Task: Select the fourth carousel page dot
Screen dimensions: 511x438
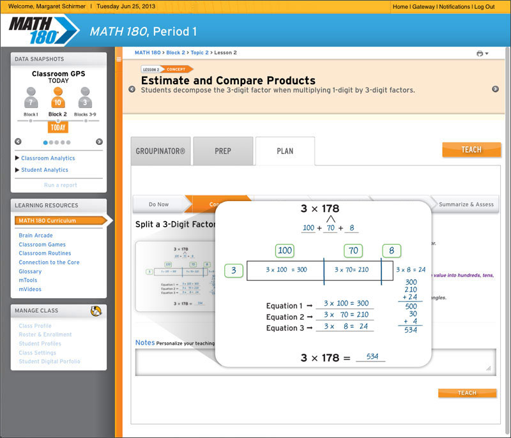Action: click(63, 142)
